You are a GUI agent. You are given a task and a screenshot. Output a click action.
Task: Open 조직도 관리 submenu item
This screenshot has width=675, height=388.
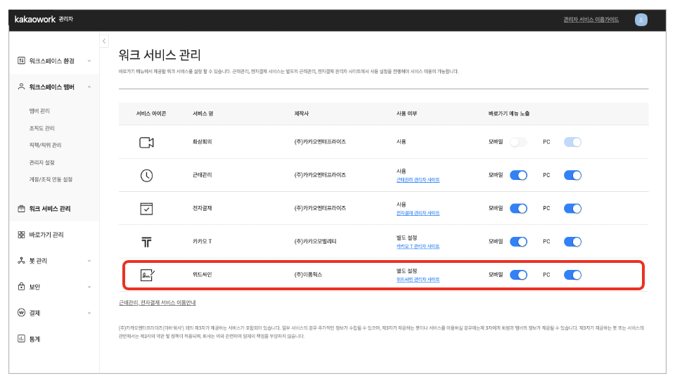(x=41, y=128)
